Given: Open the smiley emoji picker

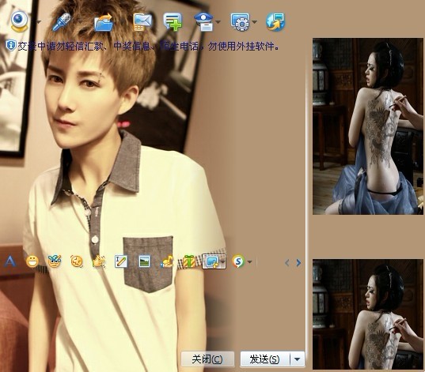Looking at the screenshot, I should [32, 261].
